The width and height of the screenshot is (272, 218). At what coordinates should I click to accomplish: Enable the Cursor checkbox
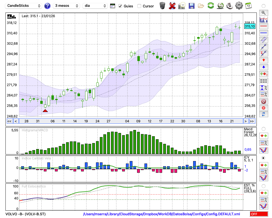(139, 6)
